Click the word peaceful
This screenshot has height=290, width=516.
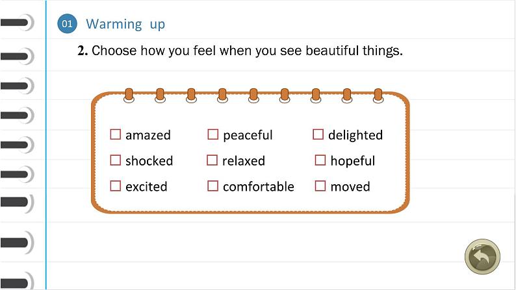[x=248, y=135]
